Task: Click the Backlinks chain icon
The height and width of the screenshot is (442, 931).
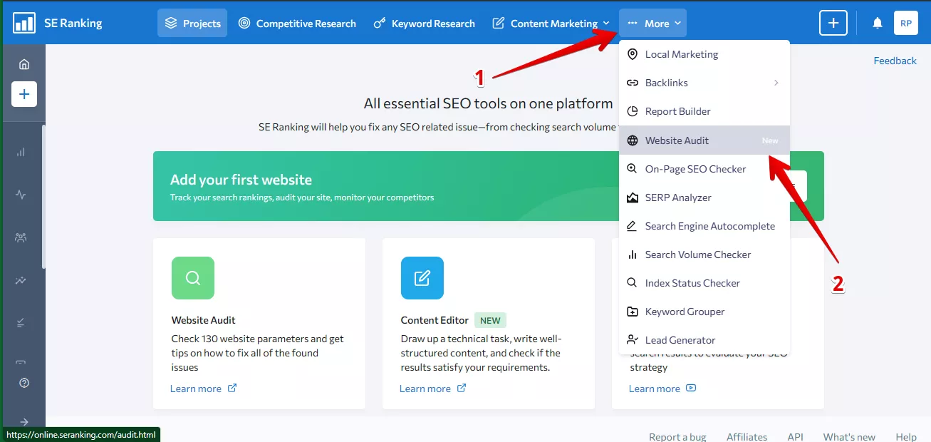Action: click(632, 83)
